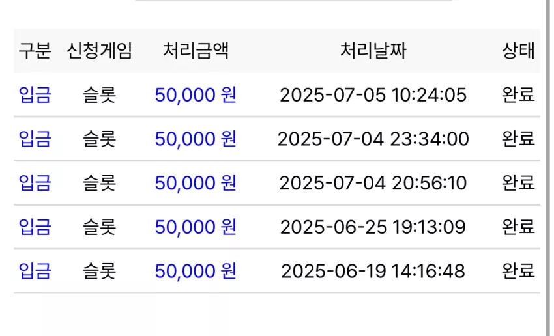The image size is (554, 336).
Task: Click the 상태 column header
Action: coord(518,51)
